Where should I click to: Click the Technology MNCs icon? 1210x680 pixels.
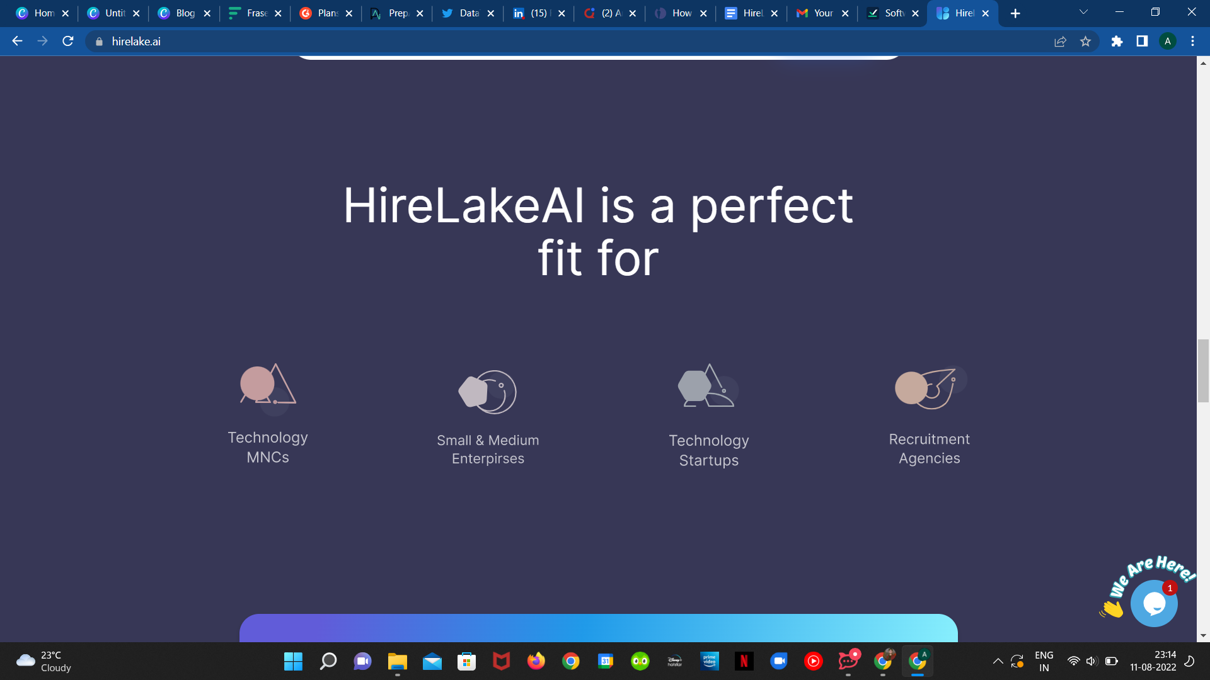[268, 385]
